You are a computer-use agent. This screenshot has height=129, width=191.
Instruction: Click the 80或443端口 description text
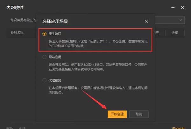click(98, 67)
